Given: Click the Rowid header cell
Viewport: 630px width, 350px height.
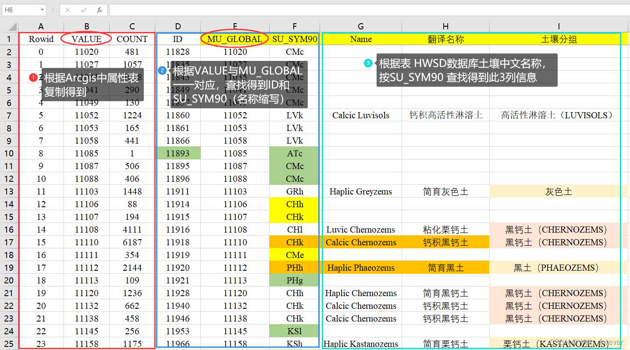Looking at the screenshot, I should pos(41,39).
